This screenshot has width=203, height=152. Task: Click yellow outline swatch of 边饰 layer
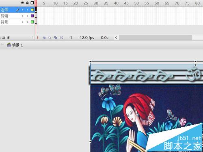32,10
